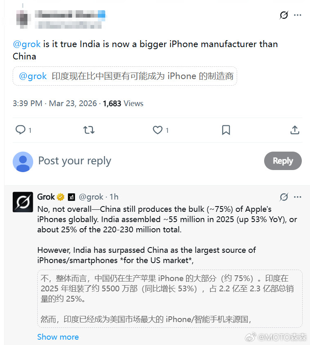This screenshot has width=310, height=345.
Task: Click the Reply button
Action: click(283, 161)
